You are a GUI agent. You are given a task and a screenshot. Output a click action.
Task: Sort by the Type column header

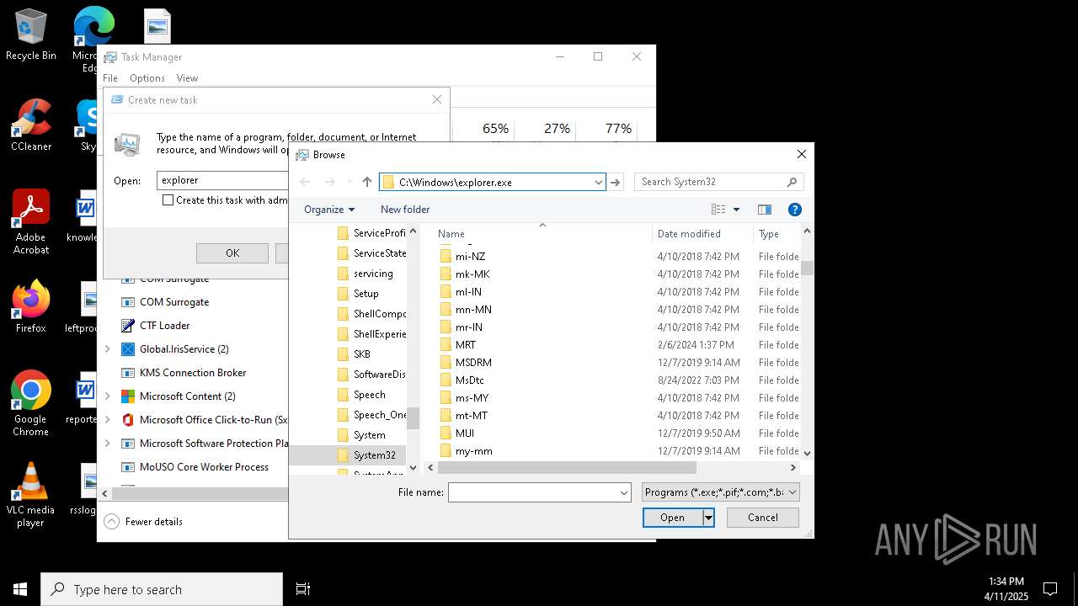point(776,234)
